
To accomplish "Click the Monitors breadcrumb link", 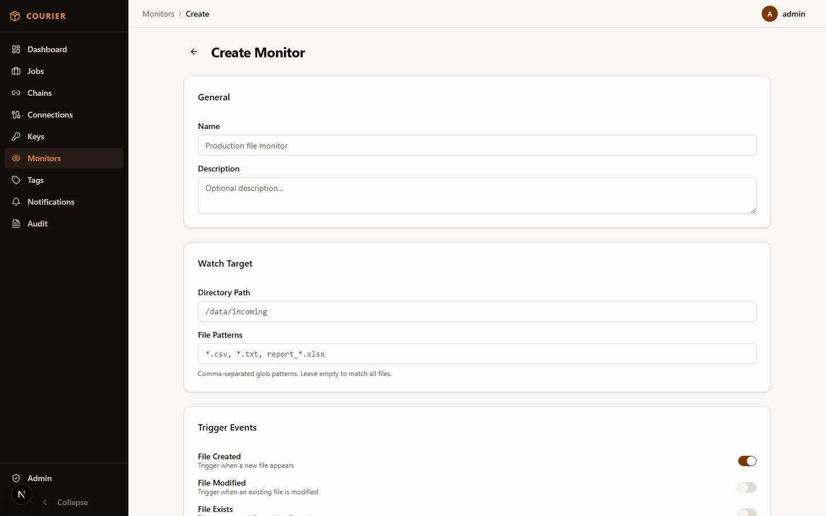I will 158,14.
